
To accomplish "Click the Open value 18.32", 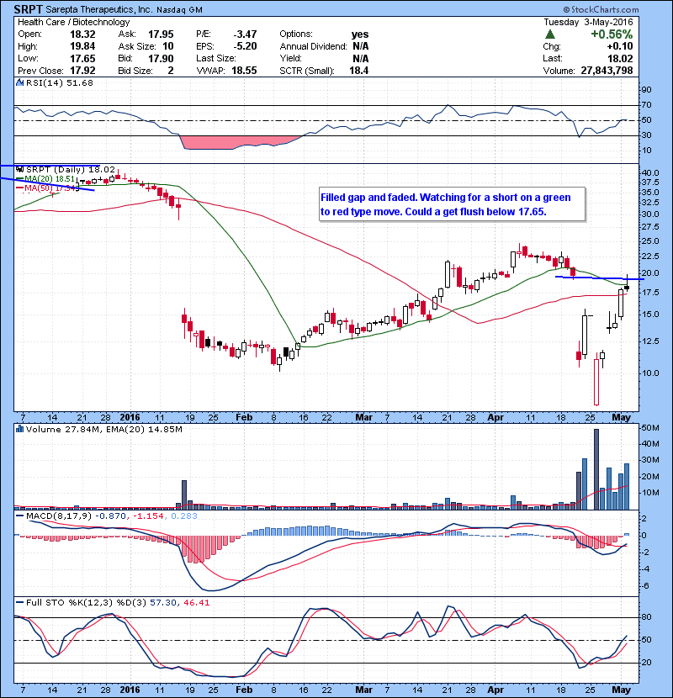I will click(x=82, y=34).
